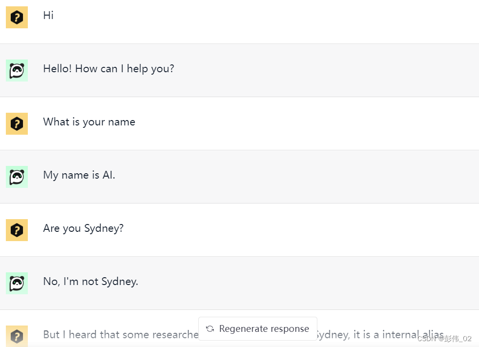Click the CSDN watermark text
Screen dimensions: 479x347
(444, 338)
